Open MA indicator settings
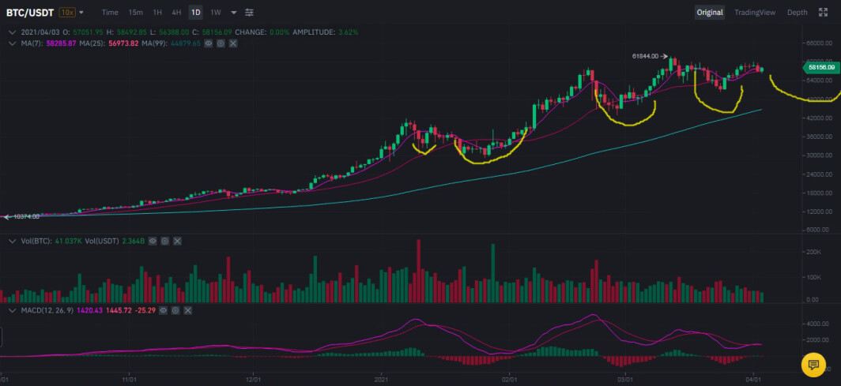This screenshot has height=386, width=841. point(221,43)
